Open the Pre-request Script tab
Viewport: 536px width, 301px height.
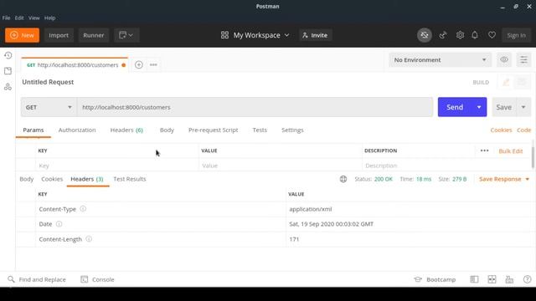click(213, 130)
